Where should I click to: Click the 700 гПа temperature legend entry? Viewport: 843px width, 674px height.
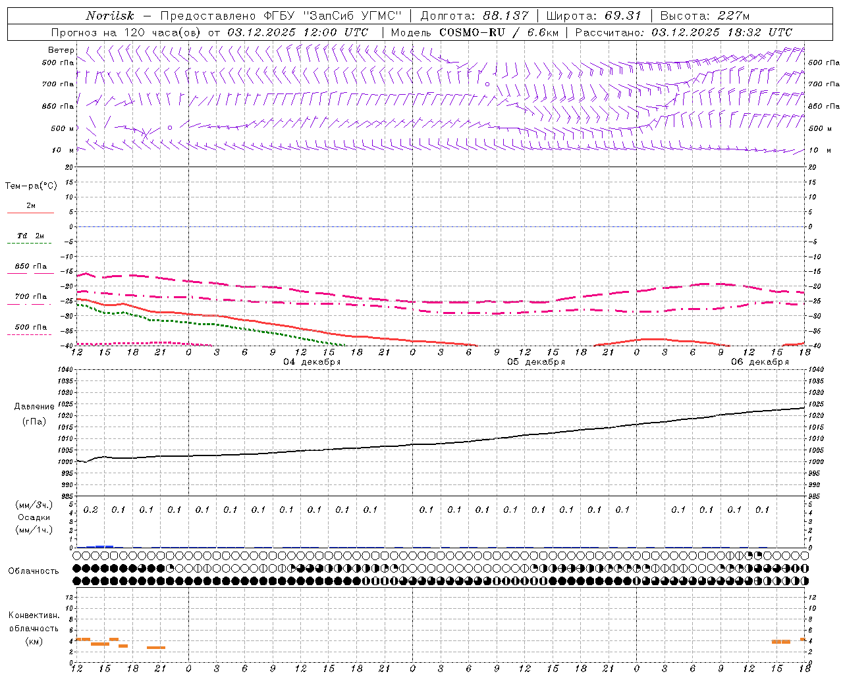tap(30, 297)
